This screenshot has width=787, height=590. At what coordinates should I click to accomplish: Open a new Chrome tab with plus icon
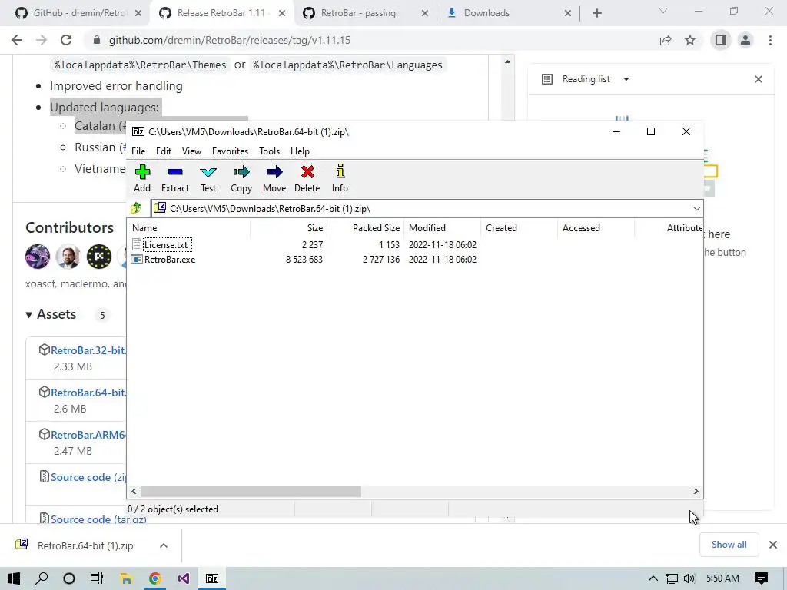coord(596,13)
